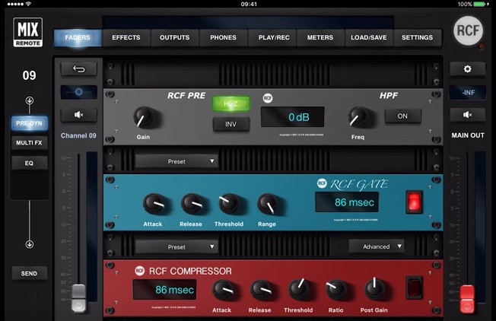496x321 pixels.
Task: Turn on the HPF ON button
Action: (402, 116)
